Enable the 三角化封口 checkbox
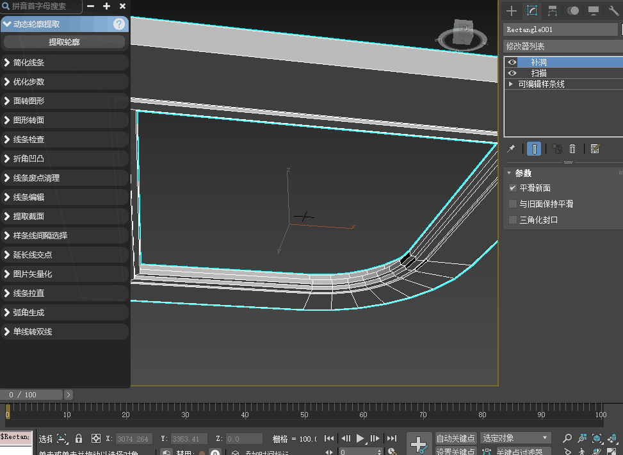Image resolution: width=623 pixels, height=455 pixels. pyautogui.click(x=513, y=220)
